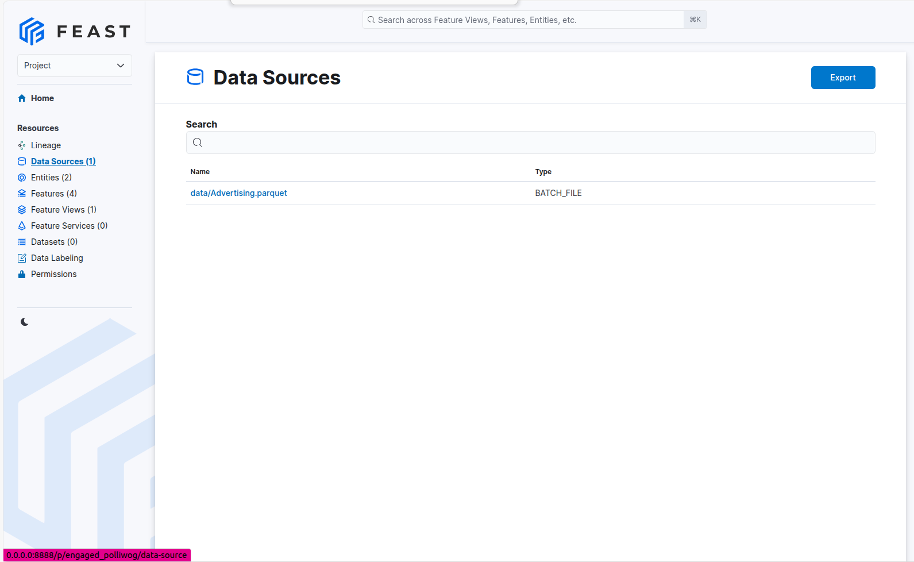Go to Permissions page
This screenshot has width=914, height=562.
53,274
